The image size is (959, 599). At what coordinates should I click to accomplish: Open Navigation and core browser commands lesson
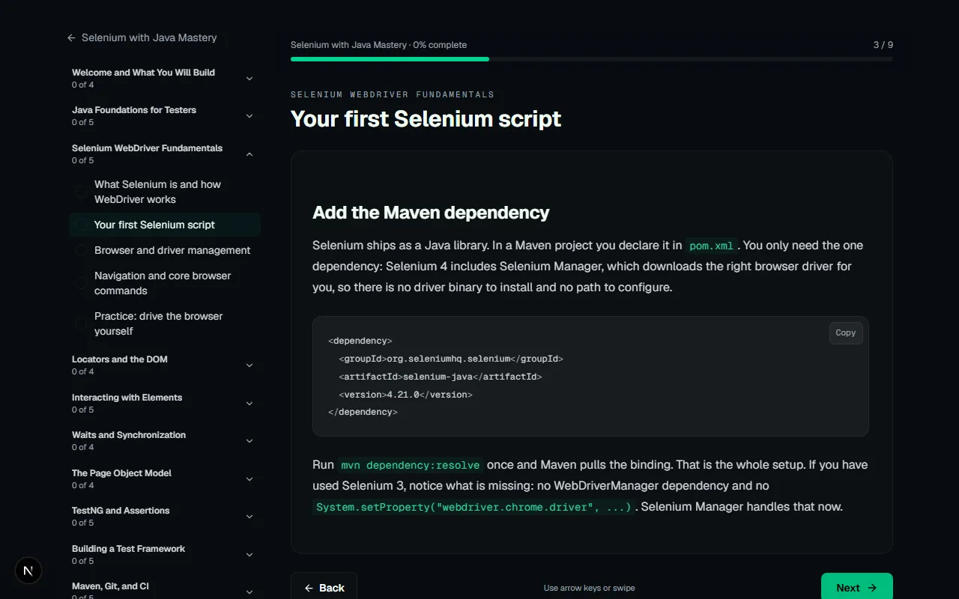pos(165,283)
